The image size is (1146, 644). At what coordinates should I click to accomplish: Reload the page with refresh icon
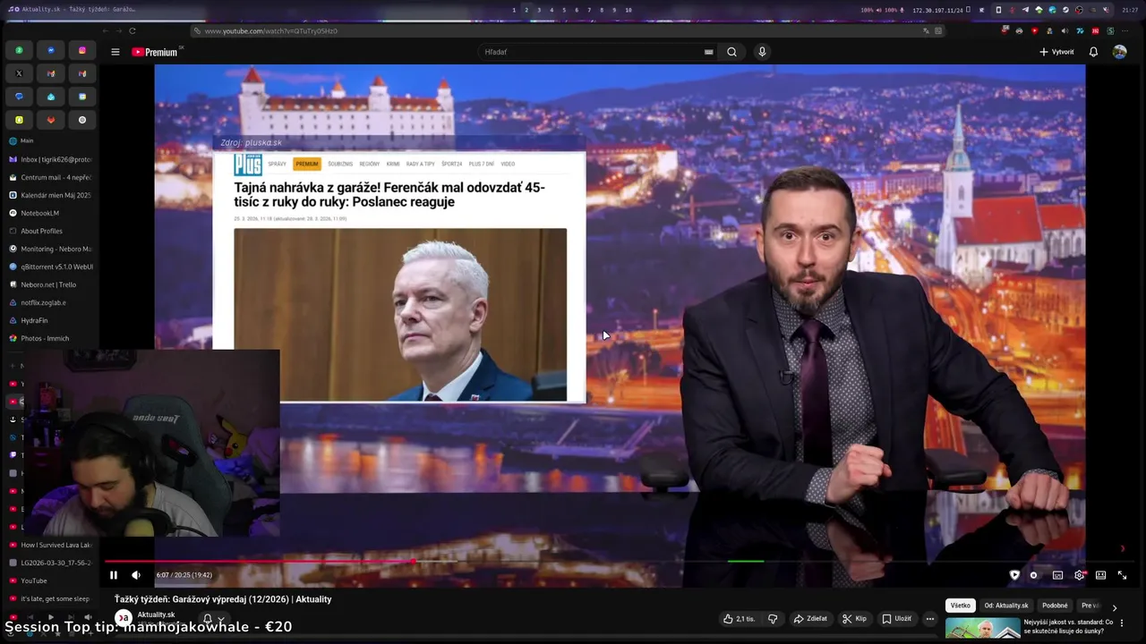(x=133, y=30)
